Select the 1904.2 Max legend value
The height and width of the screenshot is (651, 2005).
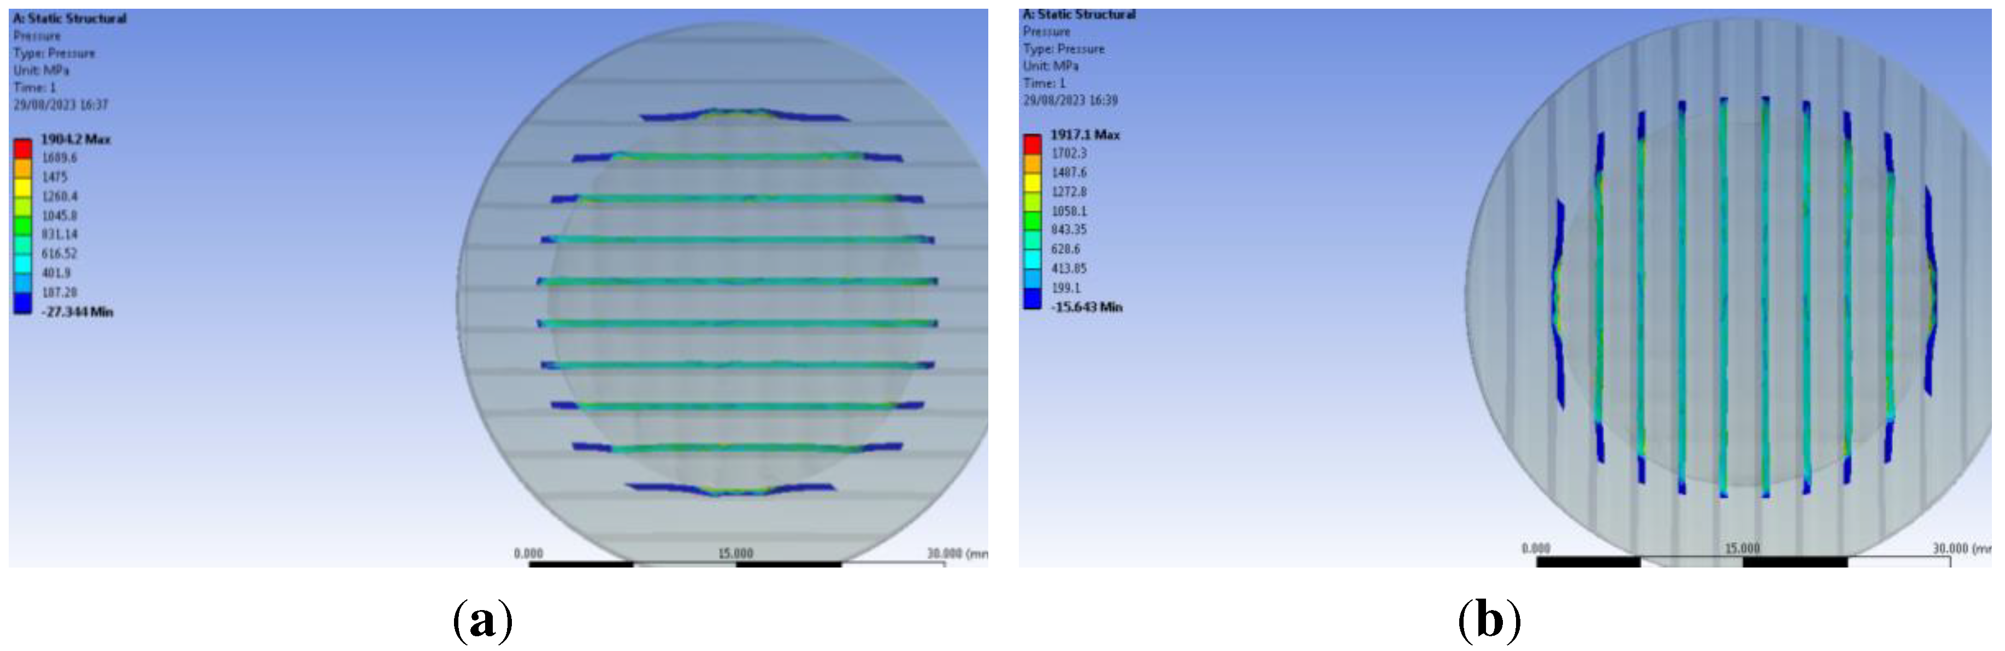[x=75, y=139]
